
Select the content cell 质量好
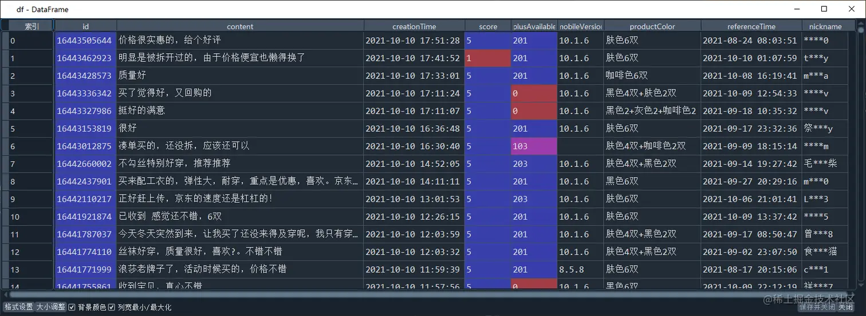tap(240, 75)
